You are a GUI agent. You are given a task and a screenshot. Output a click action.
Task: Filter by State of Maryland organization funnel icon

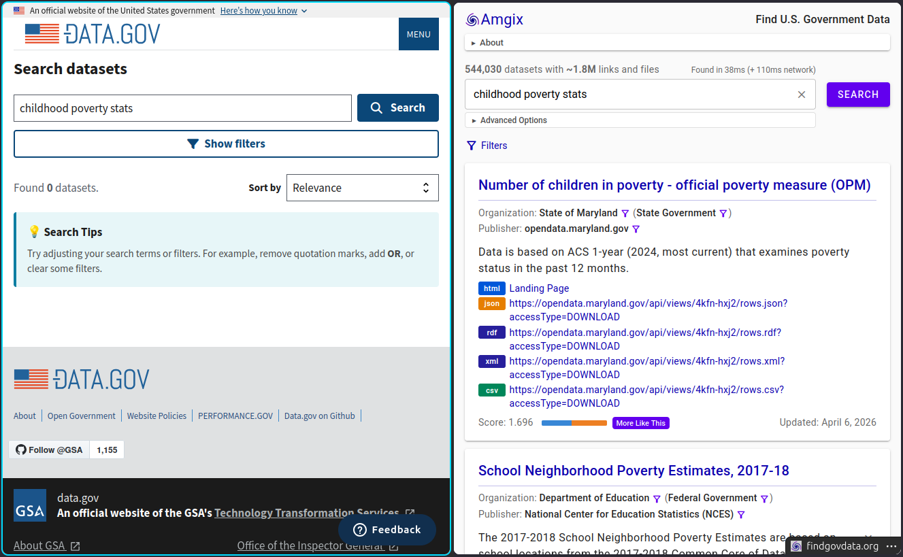pyautogui.click(x=625, y=214)
